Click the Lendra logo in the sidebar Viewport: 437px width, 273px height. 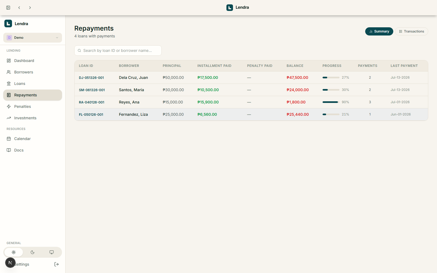(x=8, y=23)
